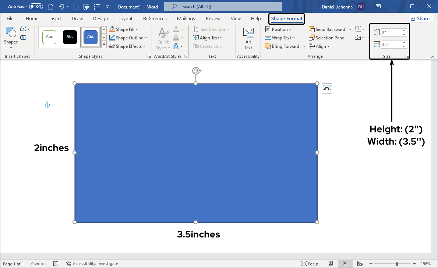
Task: Click the Share button
Action: pos(420,19)
